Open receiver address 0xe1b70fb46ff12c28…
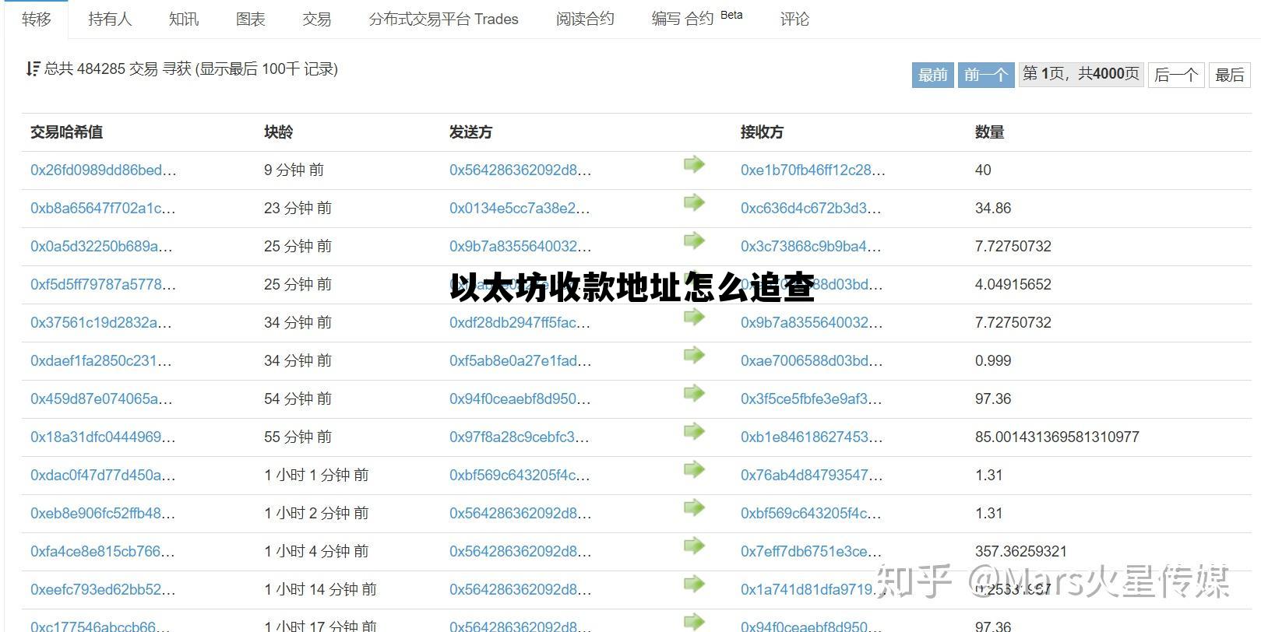This screenshot has height=632, width=1261. 812,170
